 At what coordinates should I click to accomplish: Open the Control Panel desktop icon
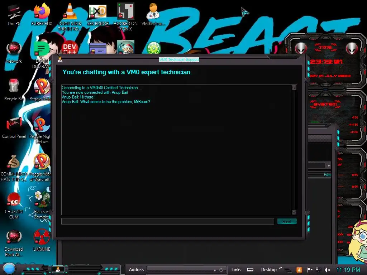(14, 128)
